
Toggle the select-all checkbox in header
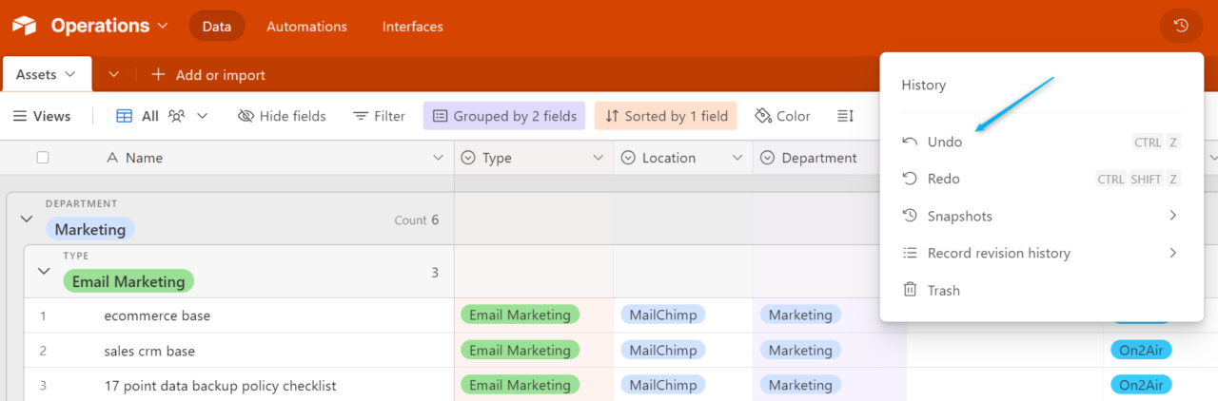click(x=43, y=158)
